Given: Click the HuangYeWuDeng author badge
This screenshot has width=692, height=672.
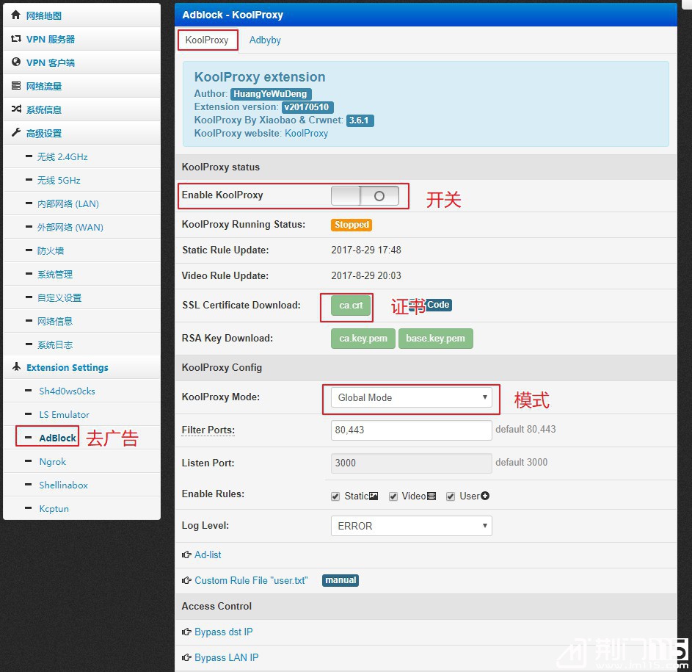Looking at the screenshot, I should point(271,94).
